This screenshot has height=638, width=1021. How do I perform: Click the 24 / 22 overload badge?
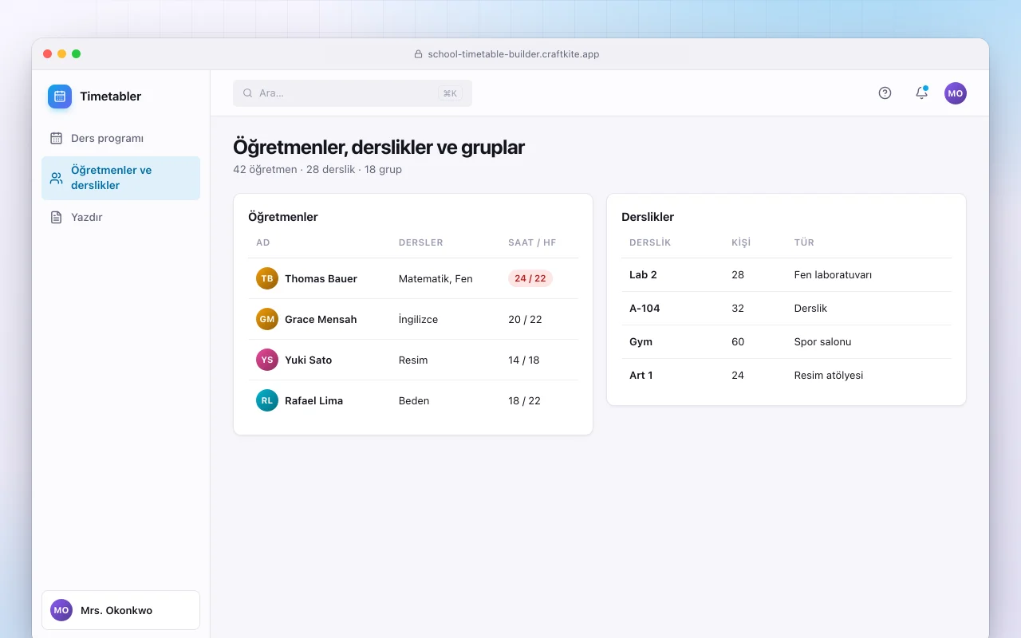click(530, 278)
